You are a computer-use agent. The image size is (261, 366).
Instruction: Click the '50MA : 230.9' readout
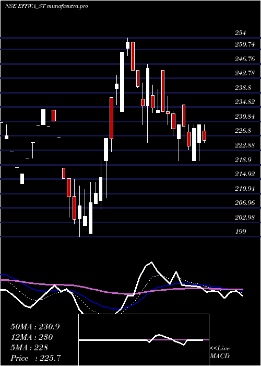point(35,327)
